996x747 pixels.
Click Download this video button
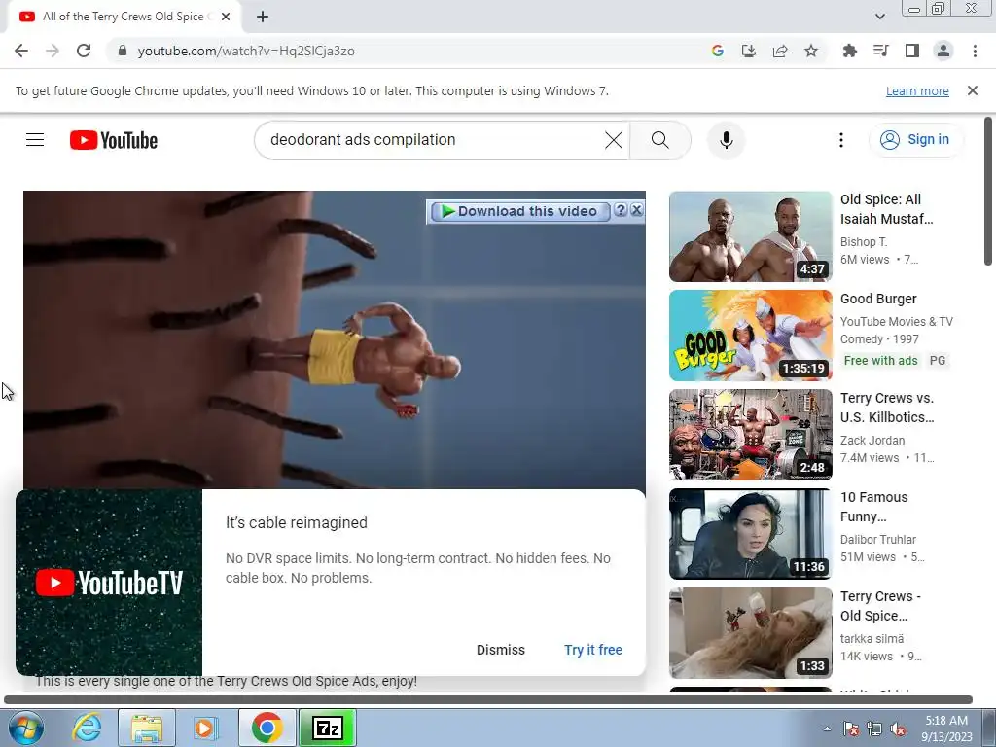tap(520, 211)
